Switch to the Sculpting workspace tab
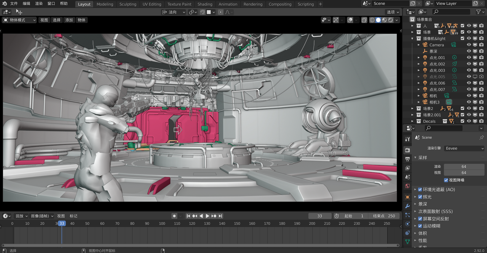The height and width of the screenshot is (253, 487). point(128,4)
